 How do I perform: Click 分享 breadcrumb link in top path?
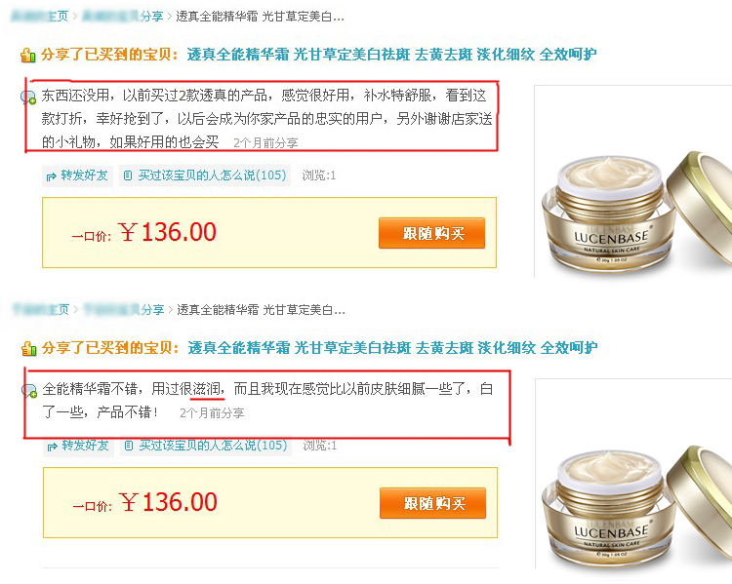123,17
